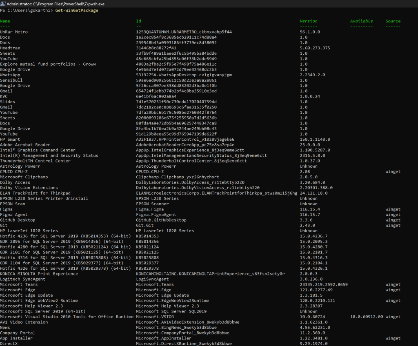Screen dimensions: 418x346
Task: Click version '56.1.0.0'
Action: (310, 32)
